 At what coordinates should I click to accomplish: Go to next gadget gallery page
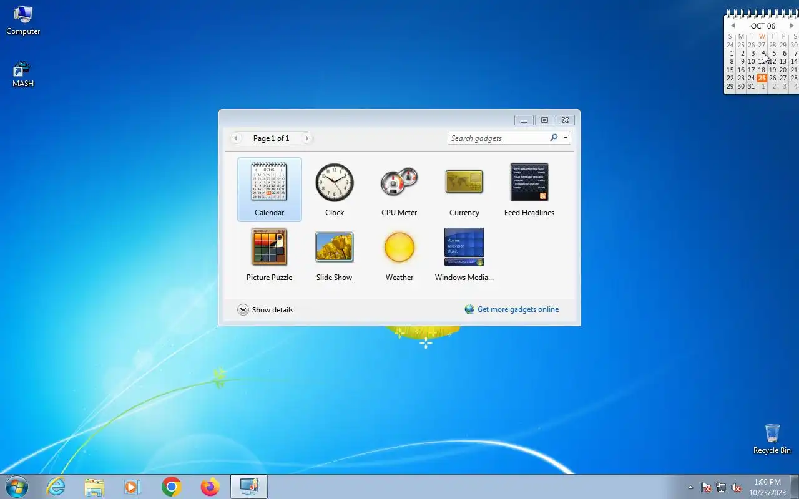coord(306,138)
